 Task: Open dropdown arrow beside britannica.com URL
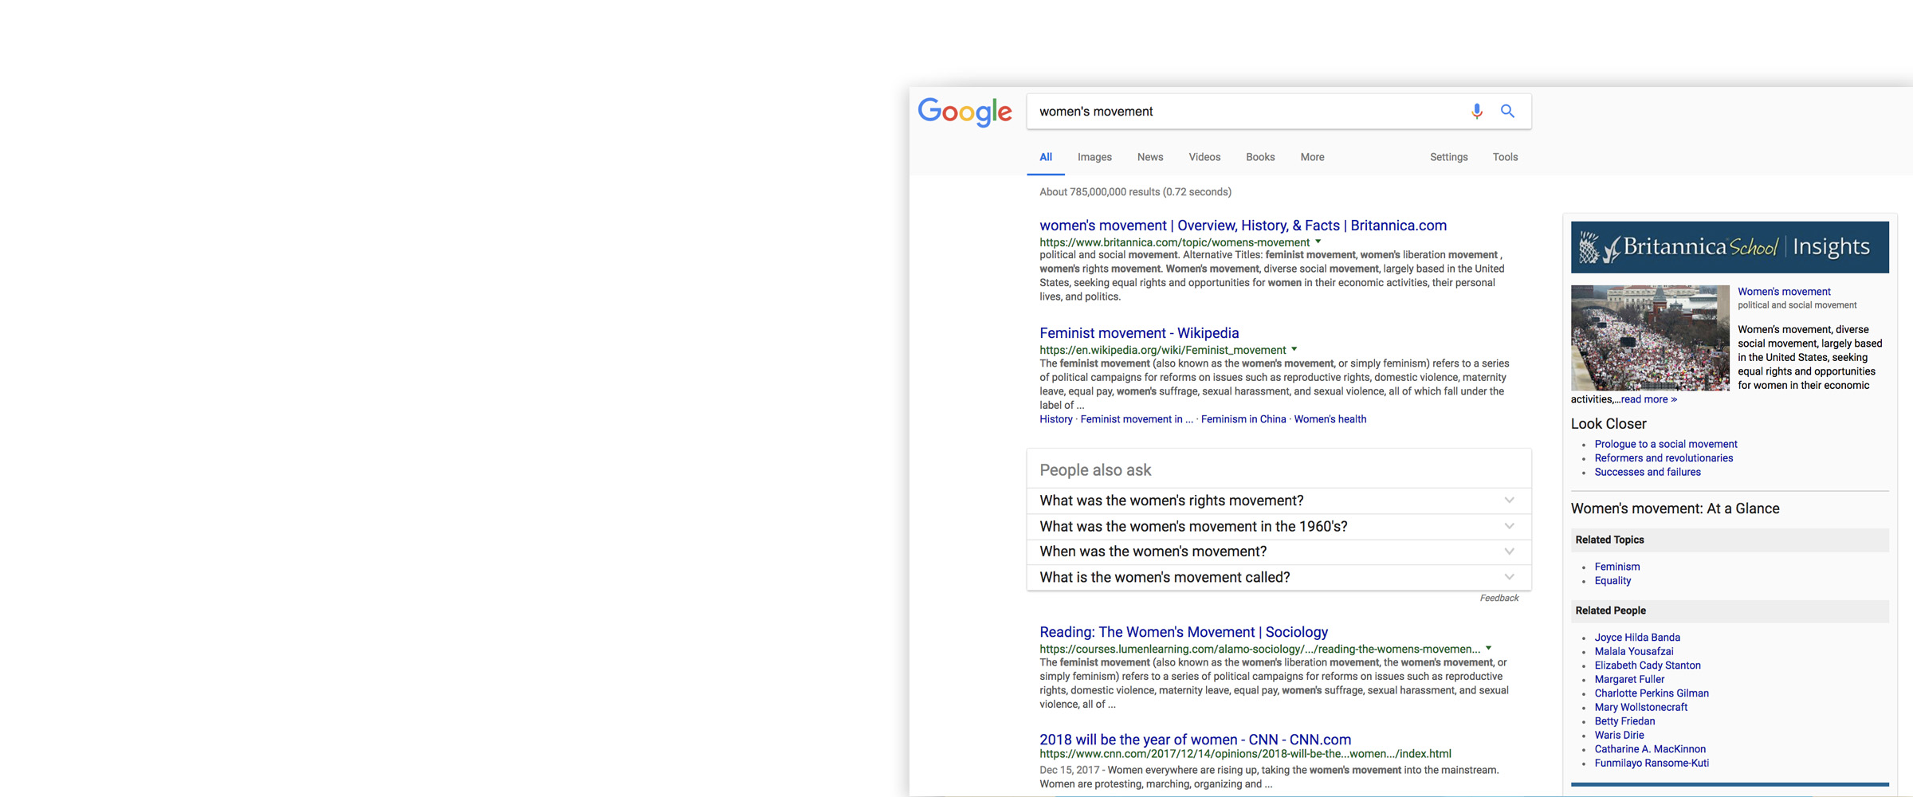point(1318,241)
